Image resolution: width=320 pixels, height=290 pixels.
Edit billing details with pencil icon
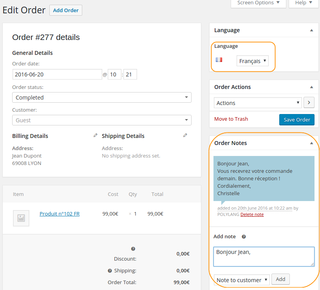point(95,135)
